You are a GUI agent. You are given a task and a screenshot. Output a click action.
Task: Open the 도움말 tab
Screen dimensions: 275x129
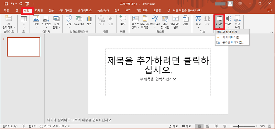pos(157,11)
